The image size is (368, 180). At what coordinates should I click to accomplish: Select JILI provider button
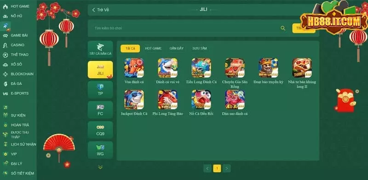(100, 70)
